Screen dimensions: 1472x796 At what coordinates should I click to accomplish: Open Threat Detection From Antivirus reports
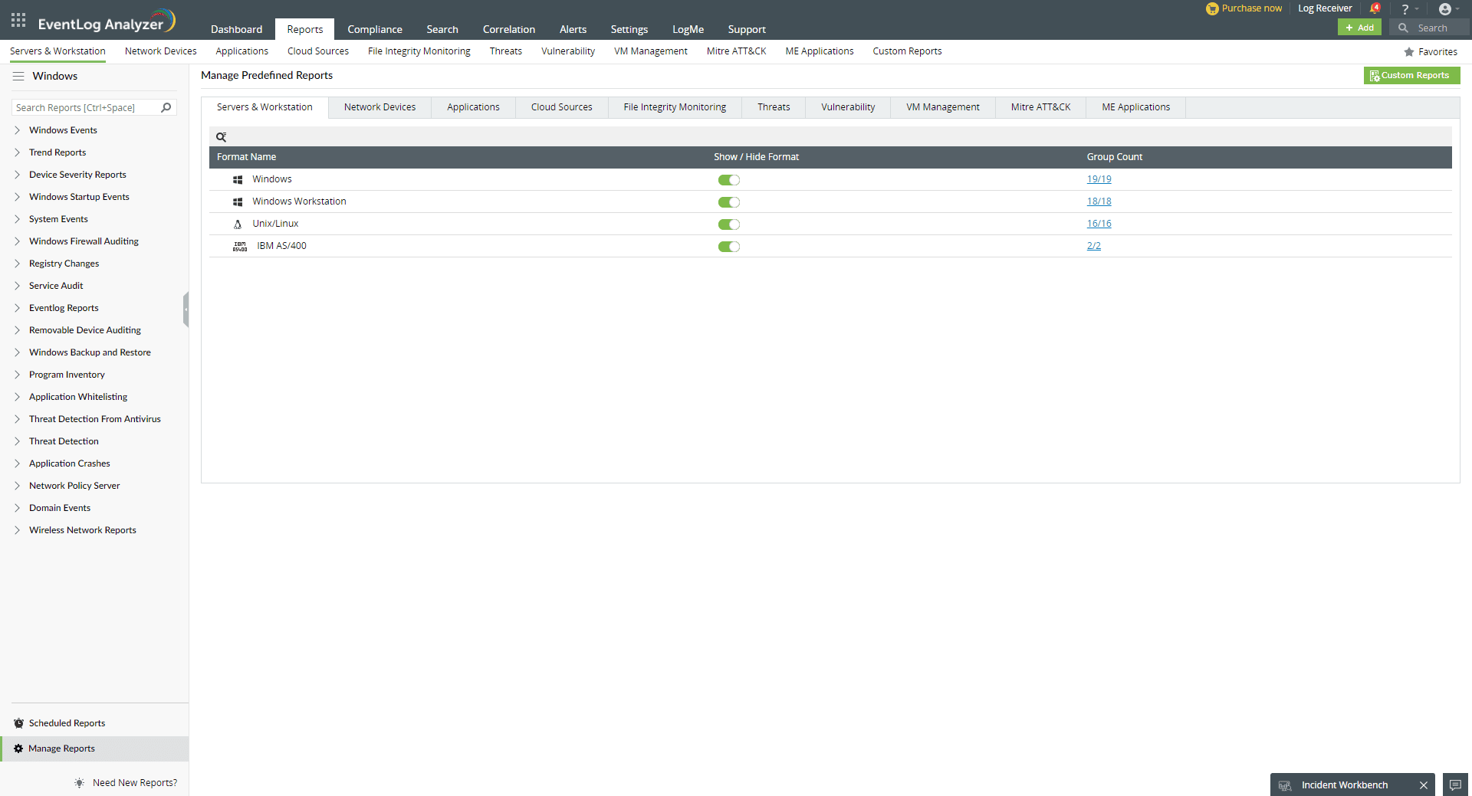[x=95, y=419]
